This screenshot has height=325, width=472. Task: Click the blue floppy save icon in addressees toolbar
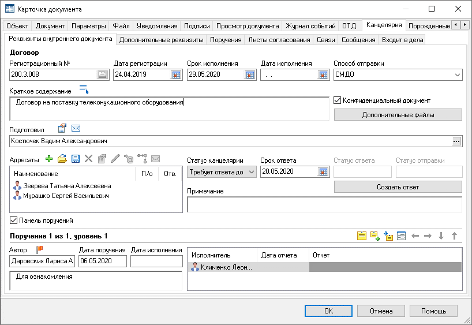pos(75,159)
